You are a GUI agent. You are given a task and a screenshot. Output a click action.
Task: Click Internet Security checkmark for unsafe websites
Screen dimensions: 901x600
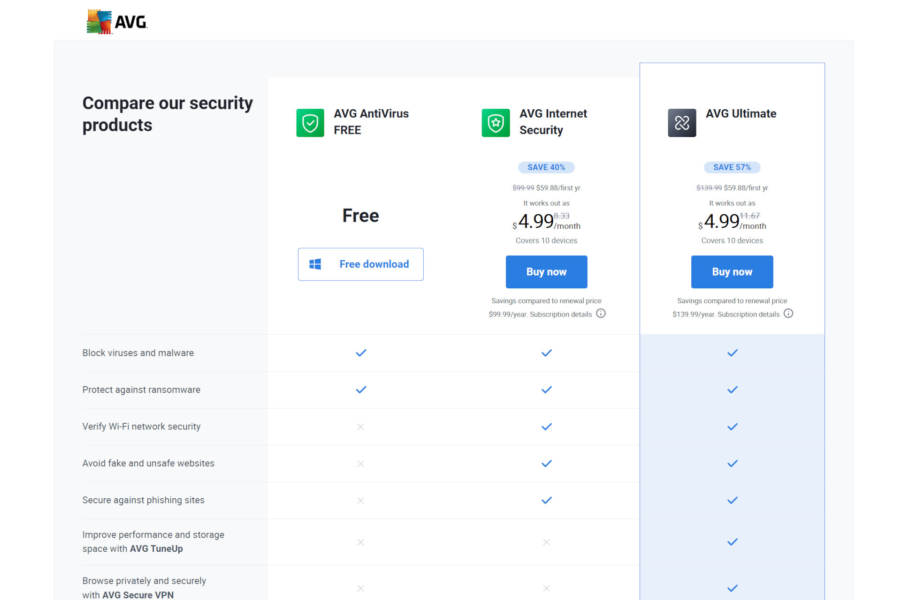click(x=547, y=464)
